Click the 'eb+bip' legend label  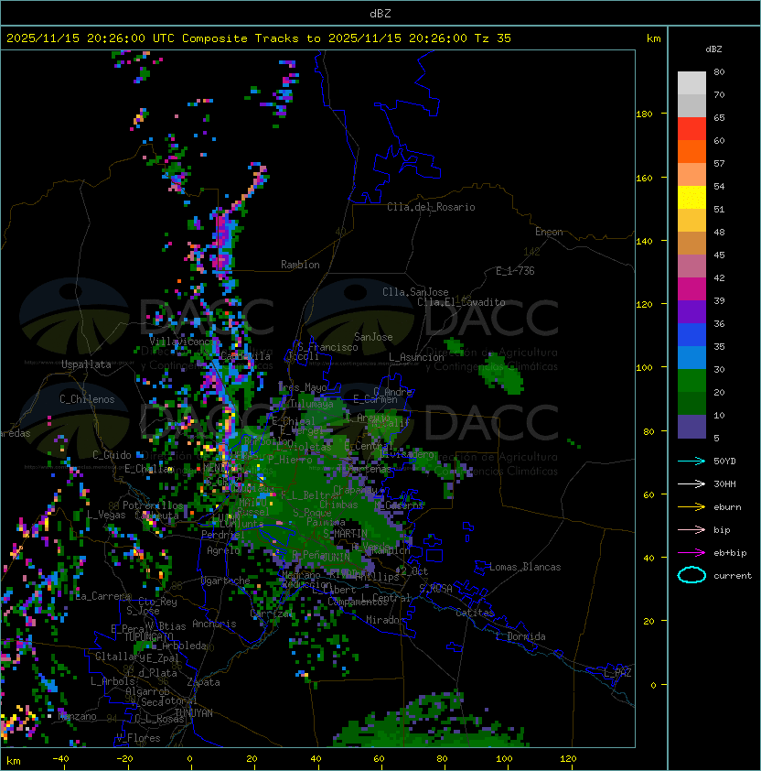click(x=730, y=553)
